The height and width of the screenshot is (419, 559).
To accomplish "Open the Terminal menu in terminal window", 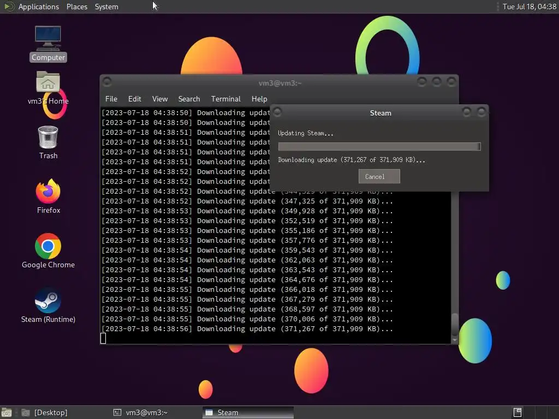I will tap(225, 99).
